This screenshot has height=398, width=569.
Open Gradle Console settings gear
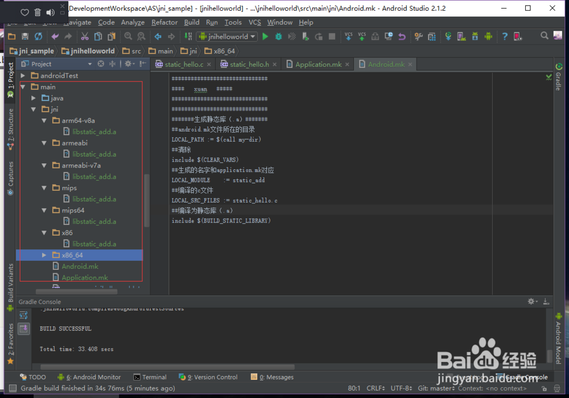[531, 301]
